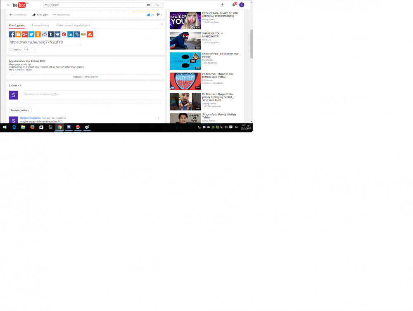The width and height of the screenshot is (413, 311).
Task: Click the page's vertical scrollbar thumb
Action: coord(251,43)
